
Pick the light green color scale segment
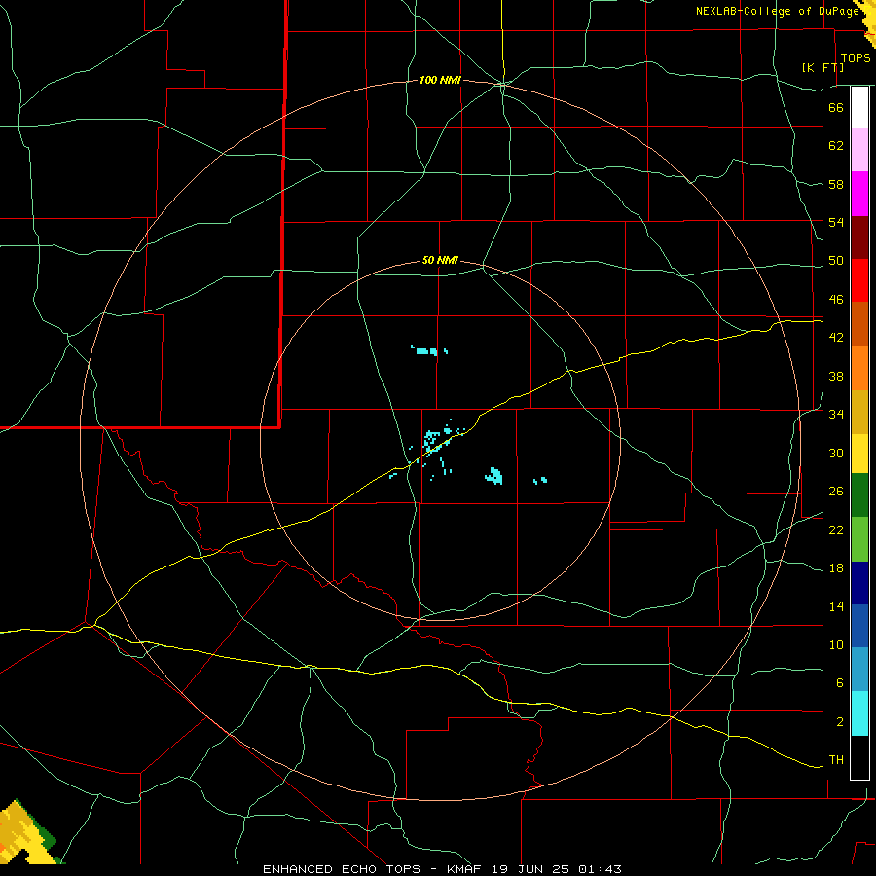[859, 539]
